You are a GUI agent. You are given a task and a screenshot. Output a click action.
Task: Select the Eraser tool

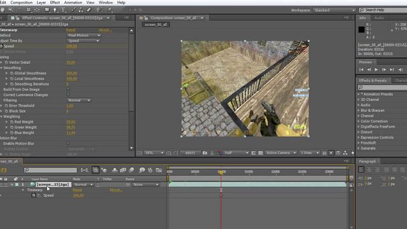tap(89, 10)
